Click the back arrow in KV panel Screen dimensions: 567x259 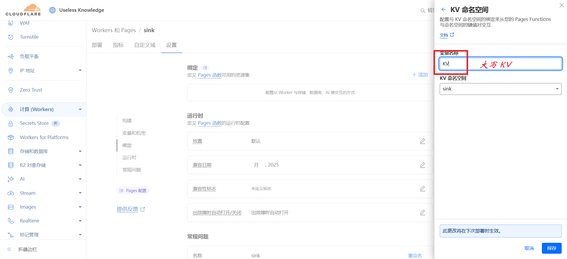pyautogui.click(x=444, y=10)
